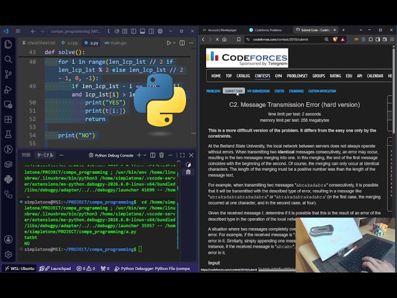Split the editor to the right
Viewport: 397px width, 298px height.
coord(182,43)
